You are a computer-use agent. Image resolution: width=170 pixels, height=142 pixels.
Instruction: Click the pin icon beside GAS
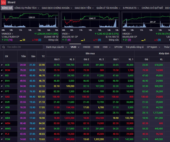click(2, 97)
